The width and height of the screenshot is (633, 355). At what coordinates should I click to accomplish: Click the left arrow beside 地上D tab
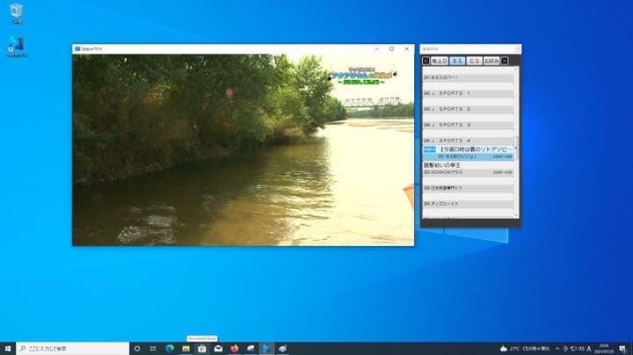[426, 61]
